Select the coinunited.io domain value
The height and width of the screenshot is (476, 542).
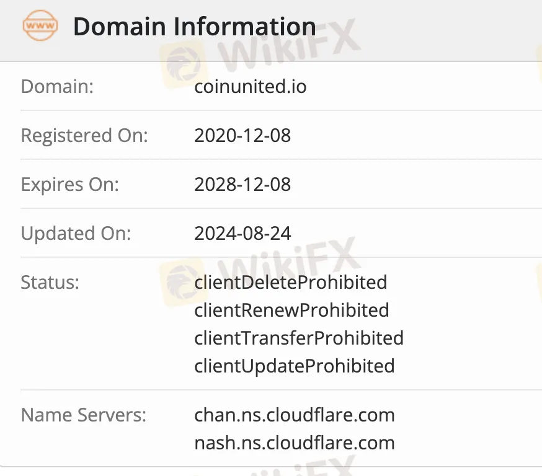(251, 86)
